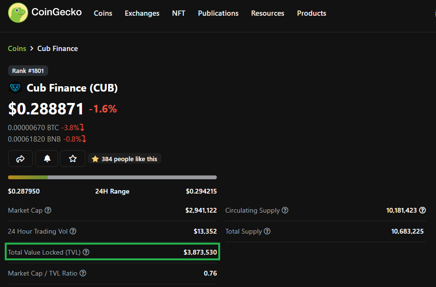436x287 pixels.
Task: Open the Coins navigation menu
Action: pyautogui.click(x=103, y=13)
